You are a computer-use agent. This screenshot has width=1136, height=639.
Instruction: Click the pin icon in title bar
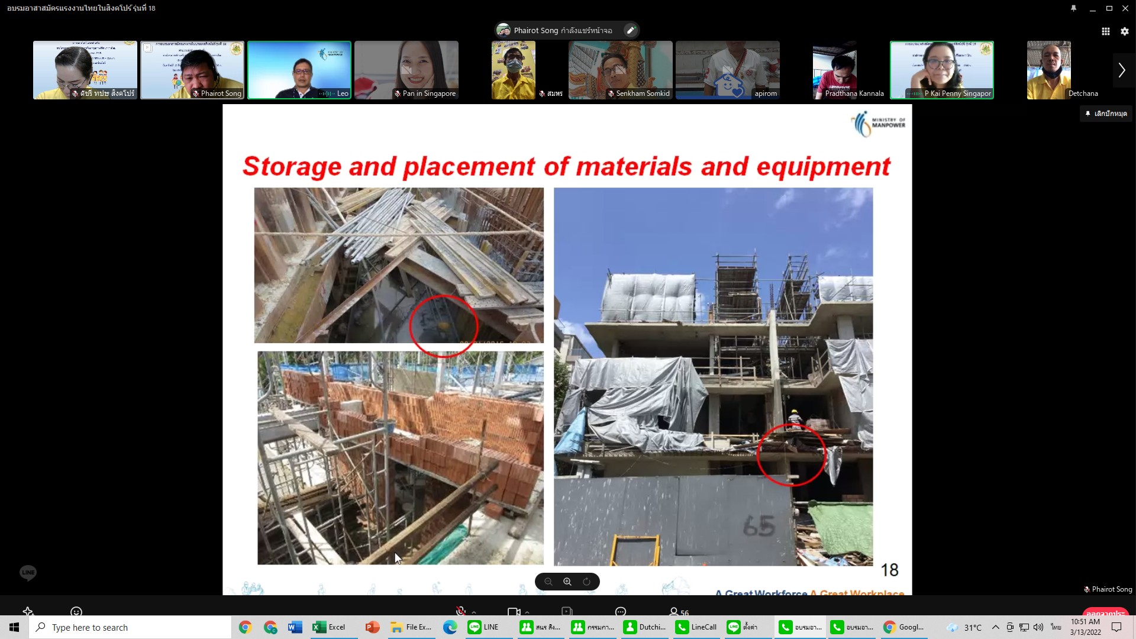[x=1073, y=8]
